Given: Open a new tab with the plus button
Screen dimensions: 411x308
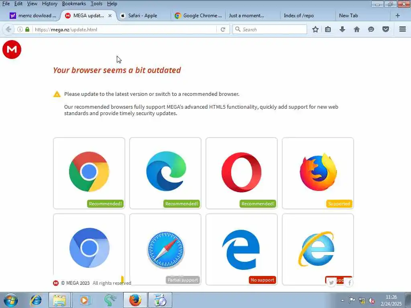Looking at the screenshot, I should pyautogui.click(x=398, y=16).
